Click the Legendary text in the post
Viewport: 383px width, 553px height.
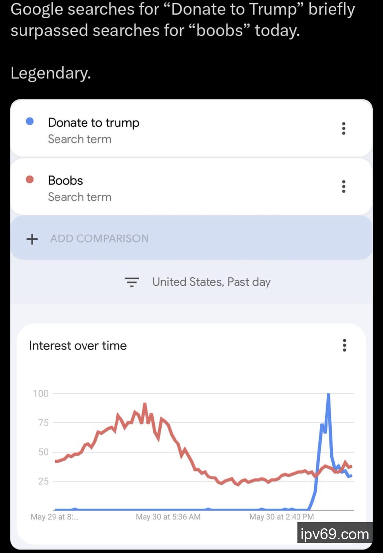point(51,73)
